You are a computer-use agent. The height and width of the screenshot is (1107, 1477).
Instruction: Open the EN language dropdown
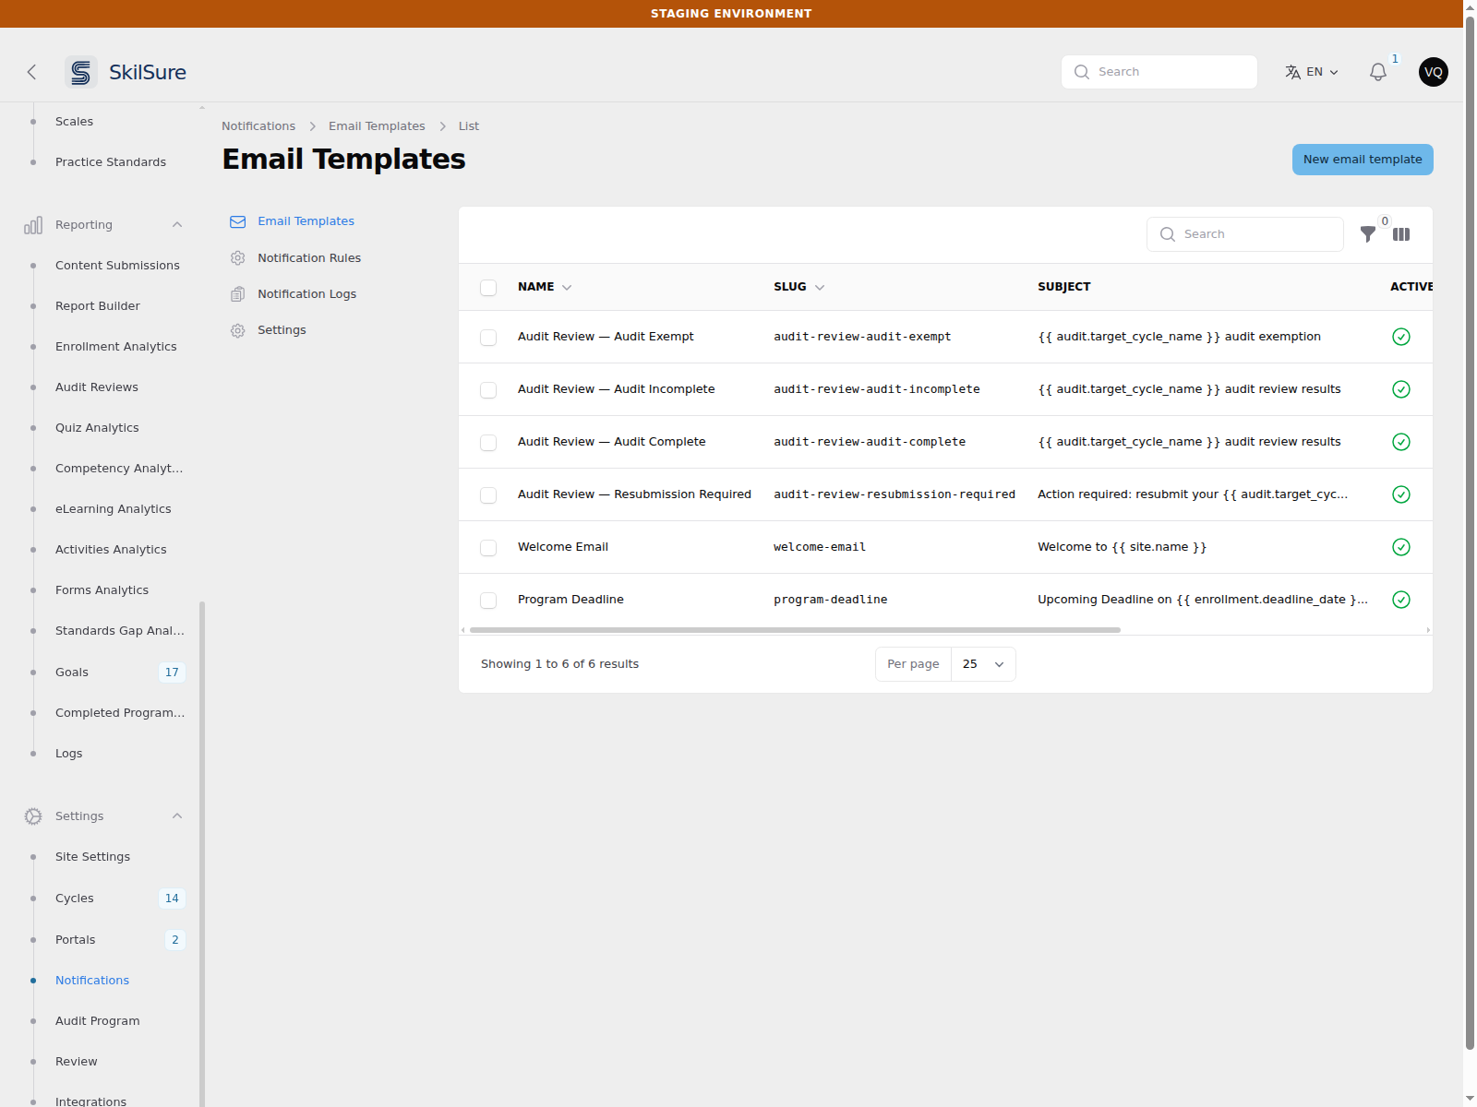pyautogui.click(x=1311, y=72)
